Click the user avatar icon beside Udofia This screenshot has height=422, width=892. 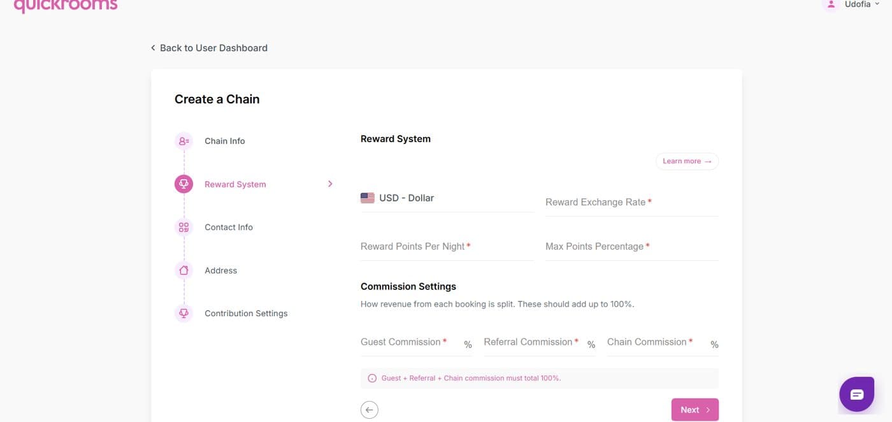830,4
